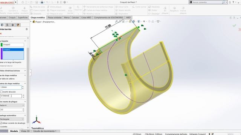Viewport: 241px width, 135px height.
Task: Open the FeatureManager design tree tab icon
Action: click(x=2, y=25)
